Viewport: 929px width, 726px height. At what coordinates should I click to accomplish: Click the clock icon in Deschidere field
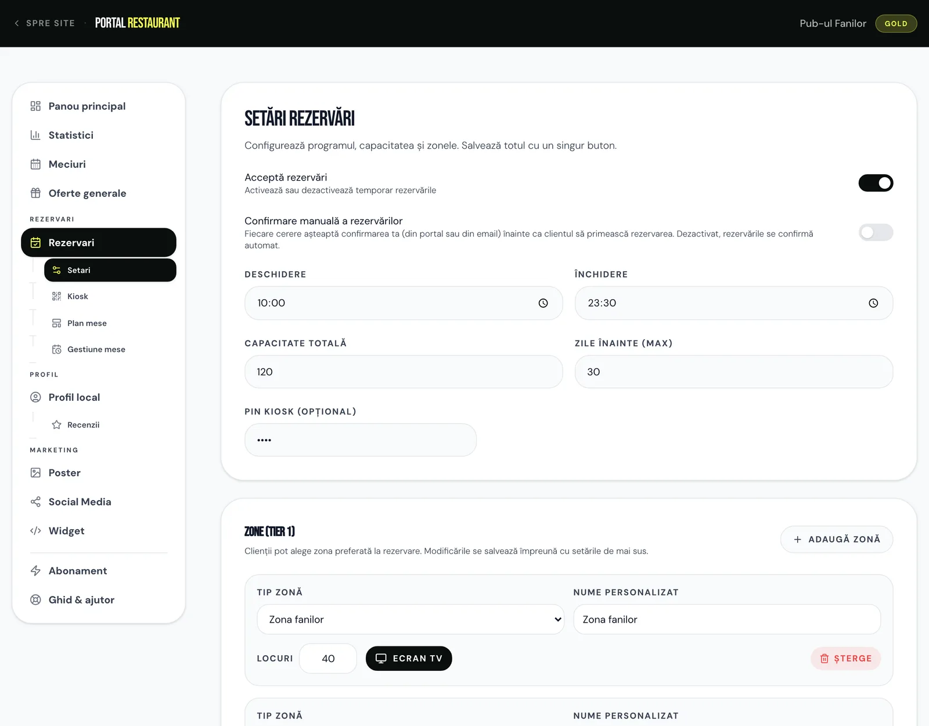point(543,303)
